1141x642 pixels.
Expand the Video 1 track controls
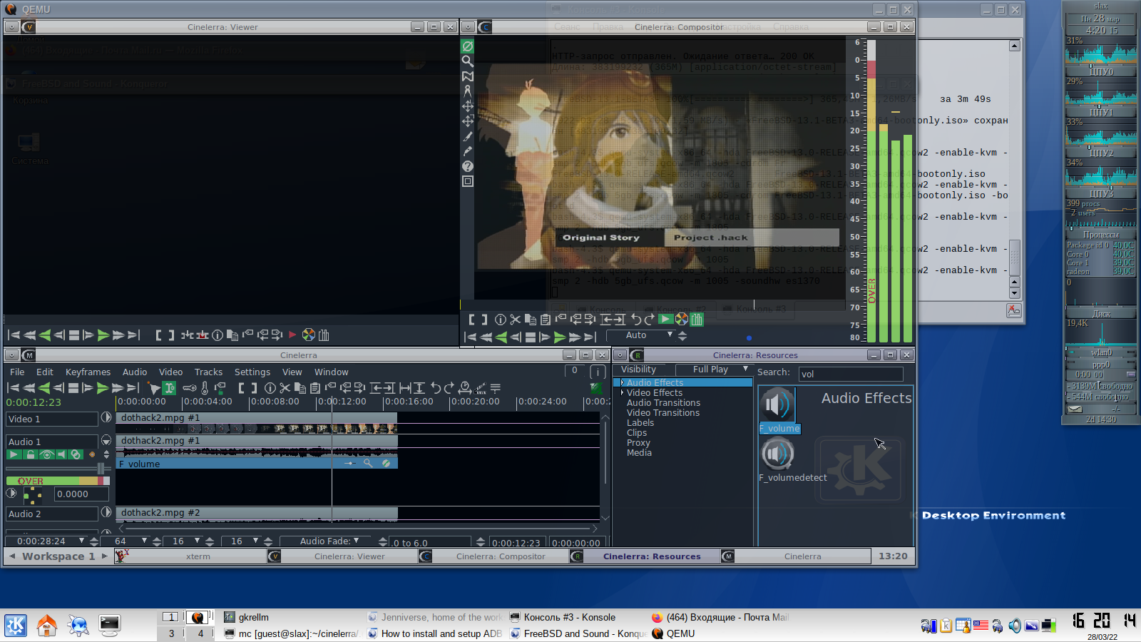[106, 417]
